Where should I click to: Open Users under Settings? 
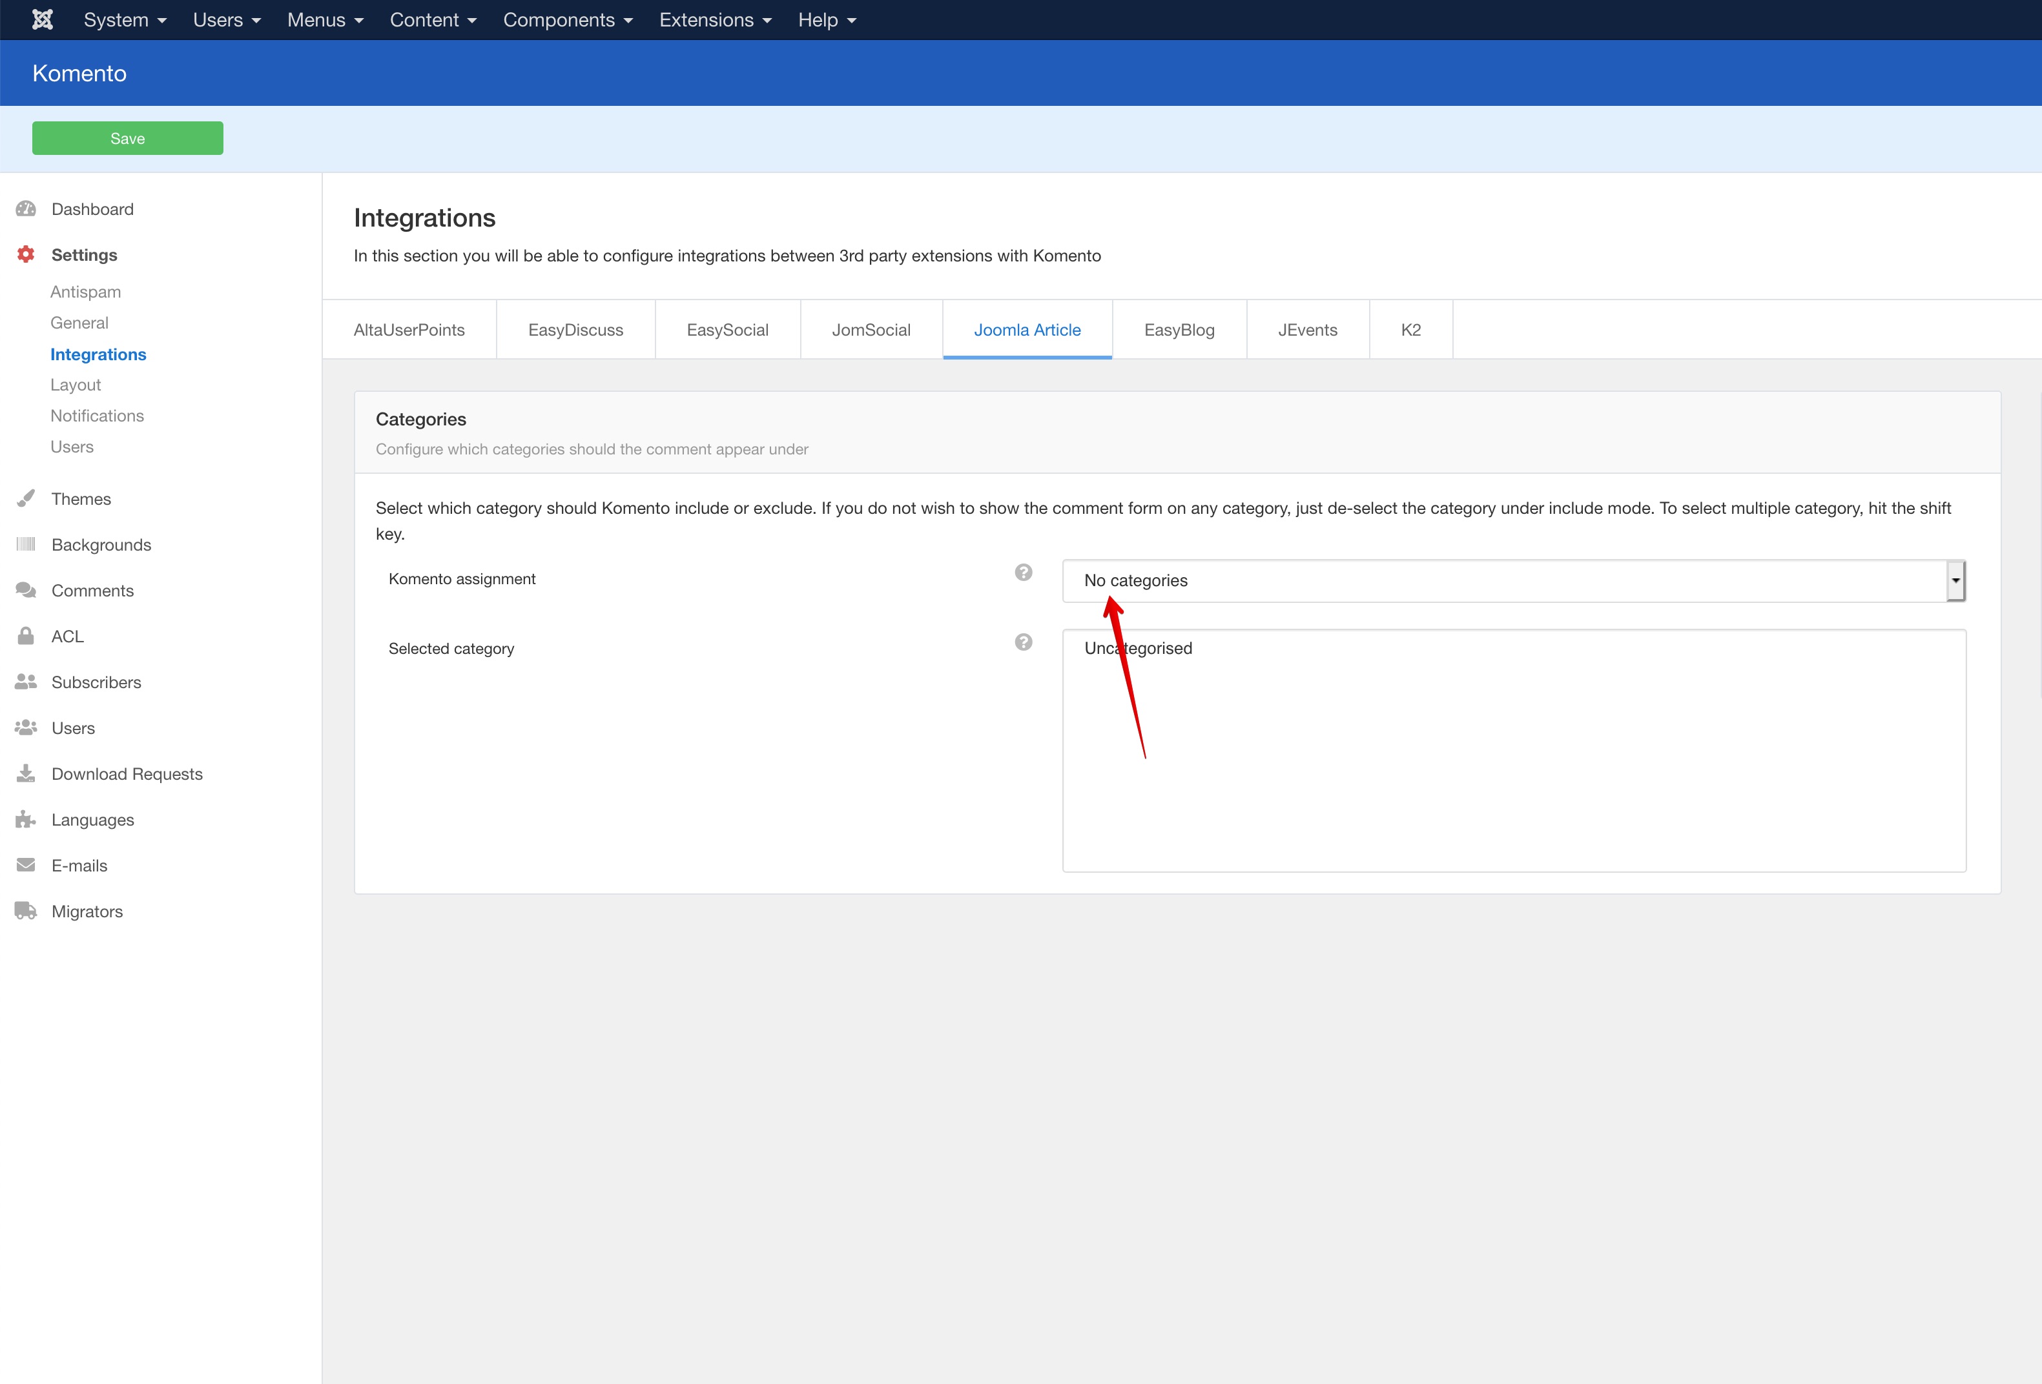tap(71, 446)
